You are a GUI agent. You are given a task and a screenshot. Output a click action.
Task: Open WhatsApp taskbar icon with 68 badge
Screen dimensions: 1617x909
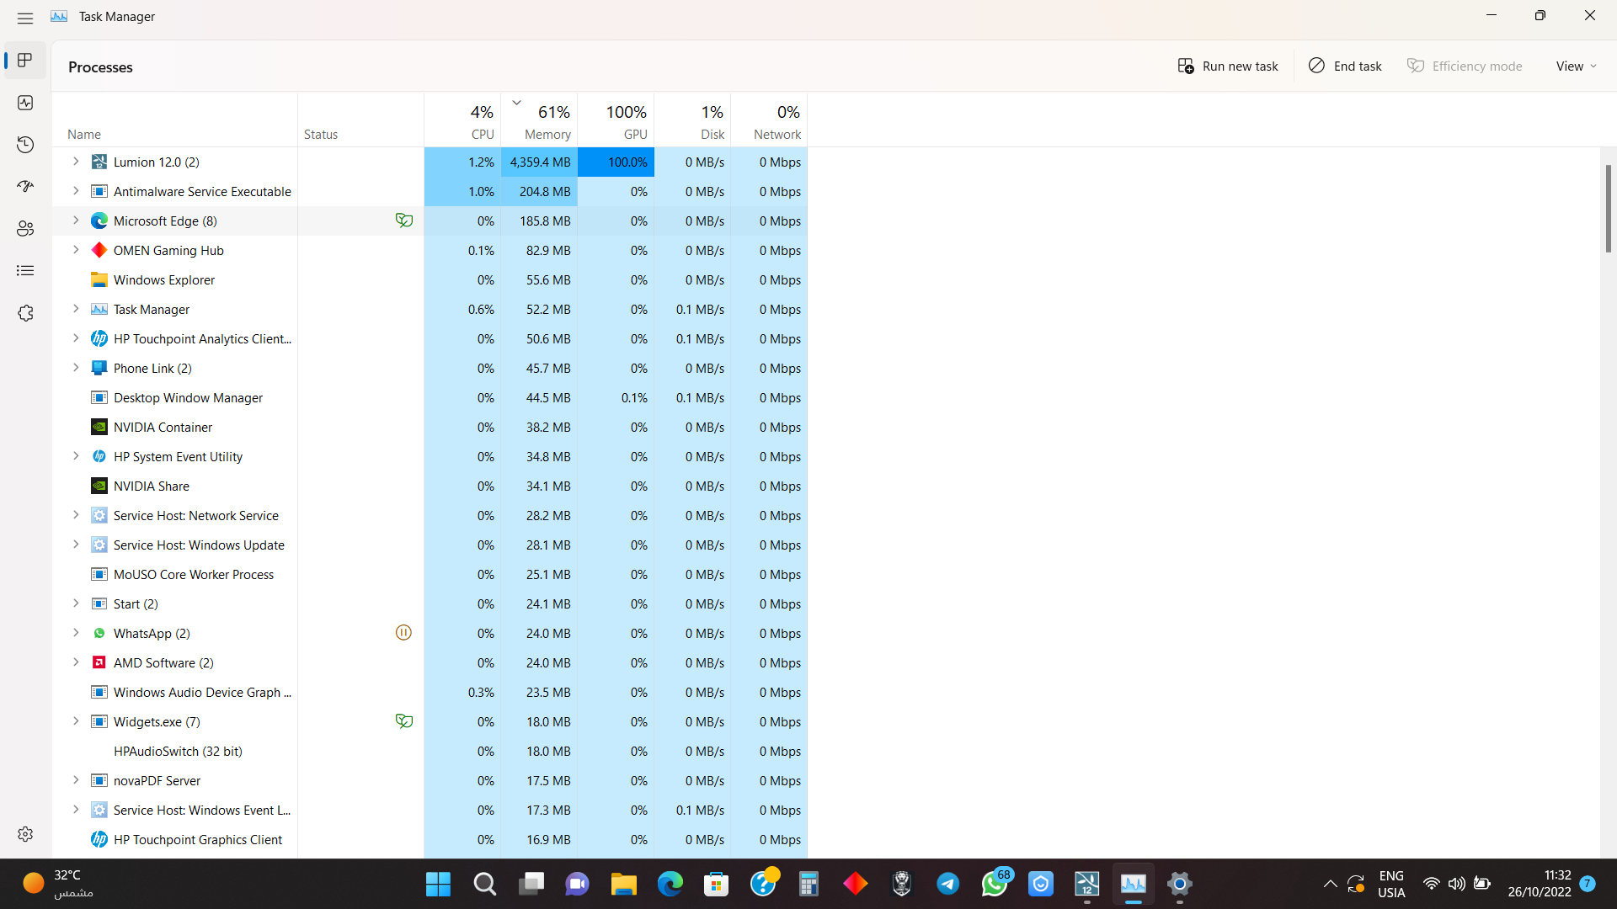995,884
